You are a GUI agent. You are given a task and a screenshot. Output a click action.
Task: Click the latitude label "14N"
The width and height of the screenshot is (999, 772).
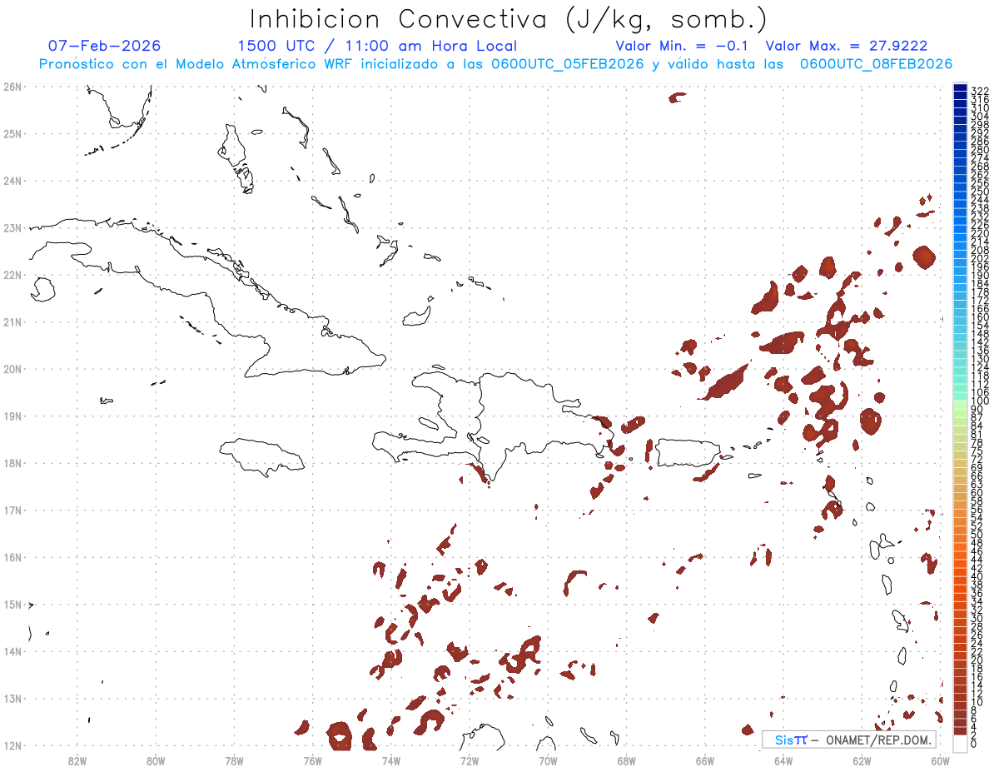click(12, 651)
